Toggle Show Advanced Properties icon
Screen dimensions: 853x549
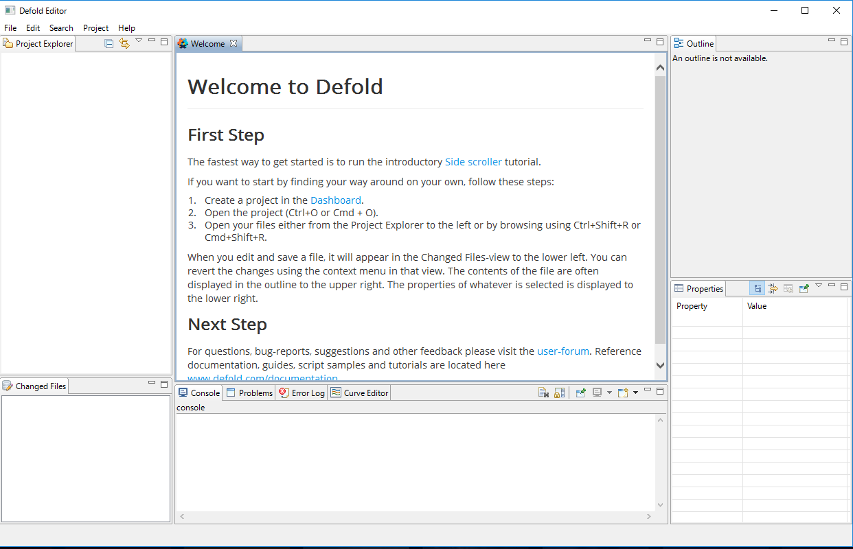pyautogui.click(x=773, y=288)
